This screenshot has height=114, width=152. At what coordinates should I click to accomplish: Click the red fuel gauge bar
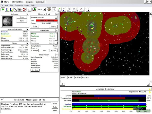[x=47, y=20]
